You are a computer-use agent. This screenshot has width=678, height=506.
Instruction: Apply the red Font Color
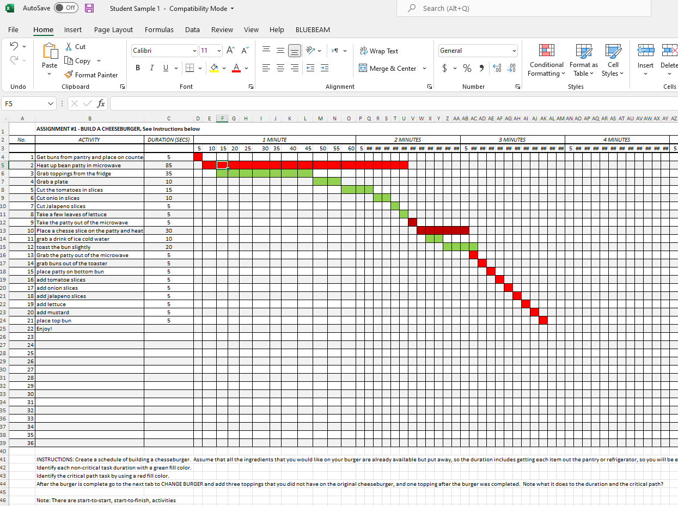tap(236, 68)
